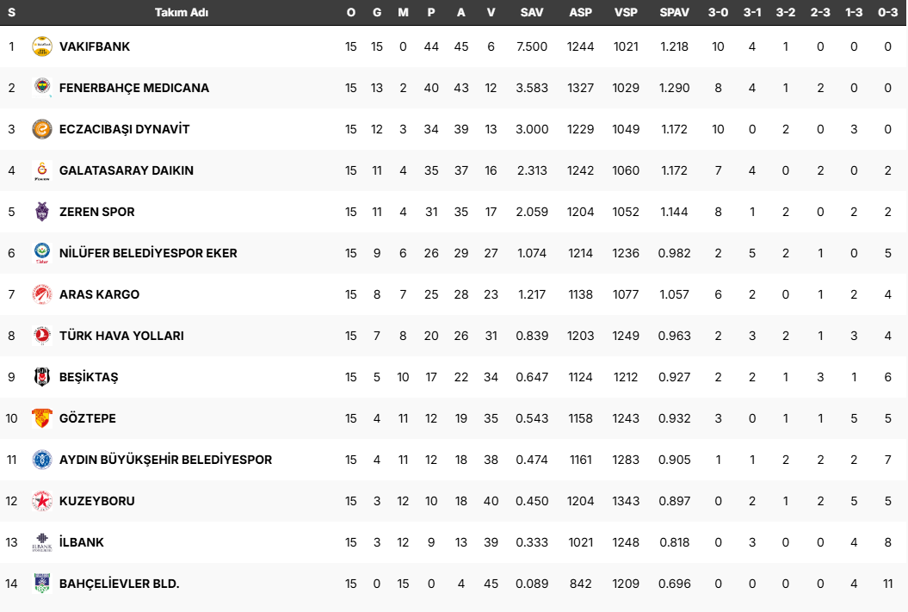This screenshot has height=612, width=908.
Task: Click the Galatasaray Daikin club crest
Action: tap(41, 170)
